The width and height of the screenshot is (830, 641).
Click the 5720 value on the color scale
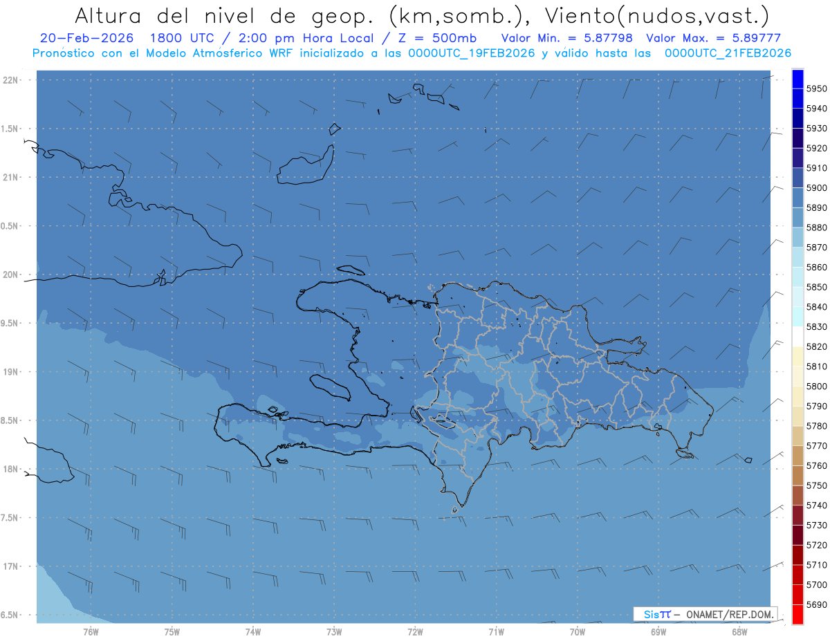[x=816, y=545]
